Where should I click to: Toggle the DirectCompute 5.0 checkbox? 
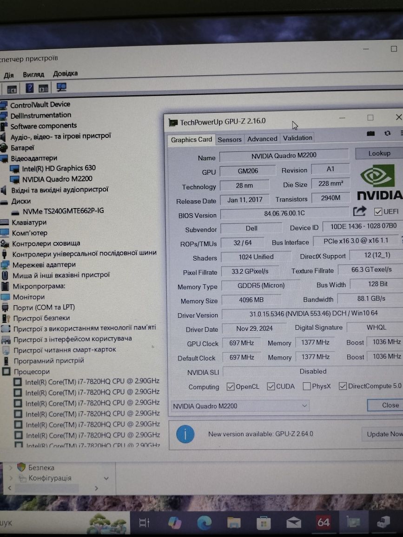(x=343, y=386)
